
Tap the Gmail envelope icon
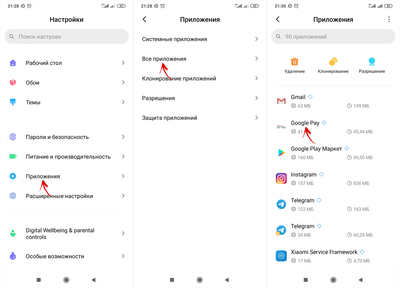coord(281,101)
